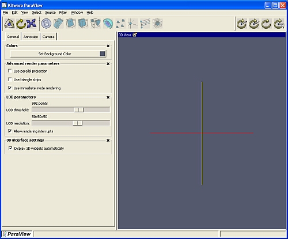Image resolution: width=288 pixels, height=239 pixels.
Task: Open the Select menu
Action: (37, 13)
